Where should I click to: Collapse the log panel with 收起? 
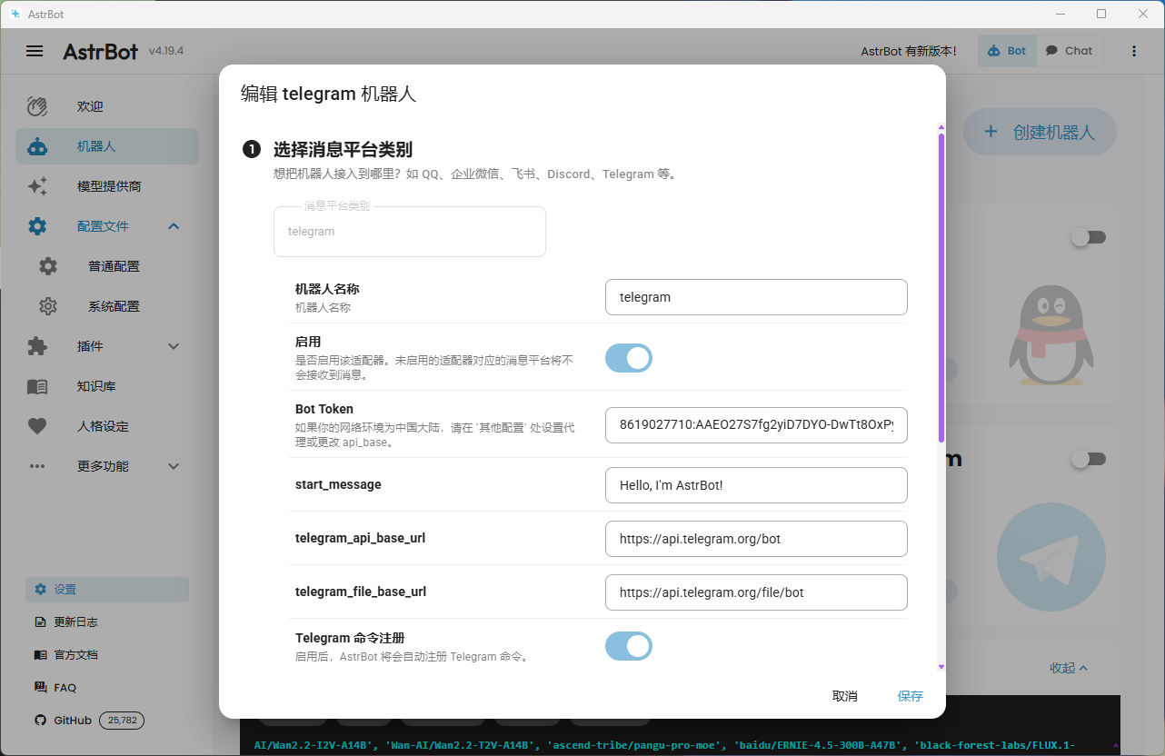click(x=1069, y=668)
